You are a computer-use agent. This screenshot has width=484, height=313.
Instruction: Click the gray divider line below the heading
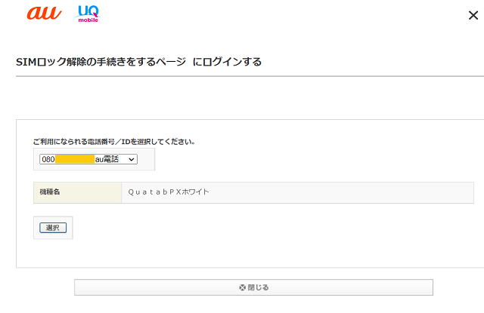pos(250,76)
